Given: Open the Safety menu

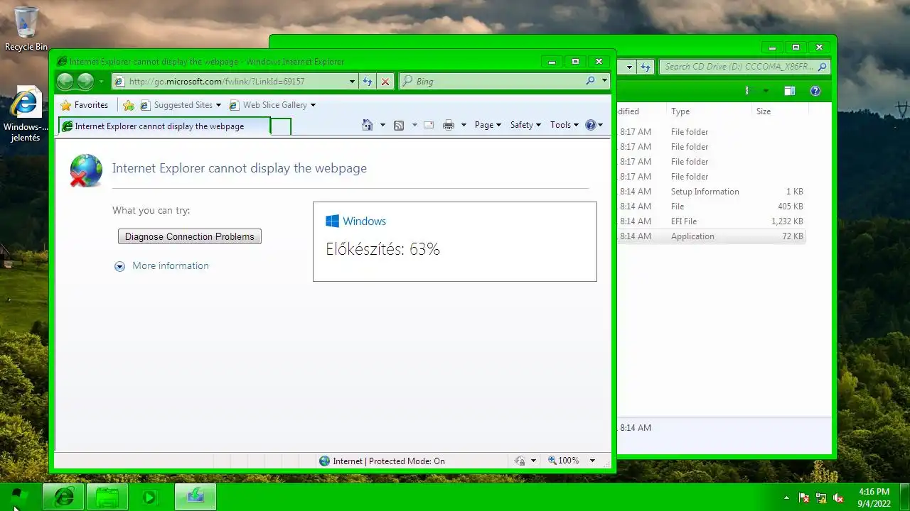Looking at the screenshot, I should pos(525,125).
